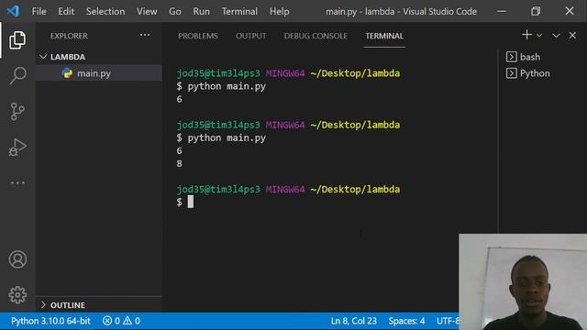Click the webcam video thumbnail
The image size is (587, 330).
point(523,281)
